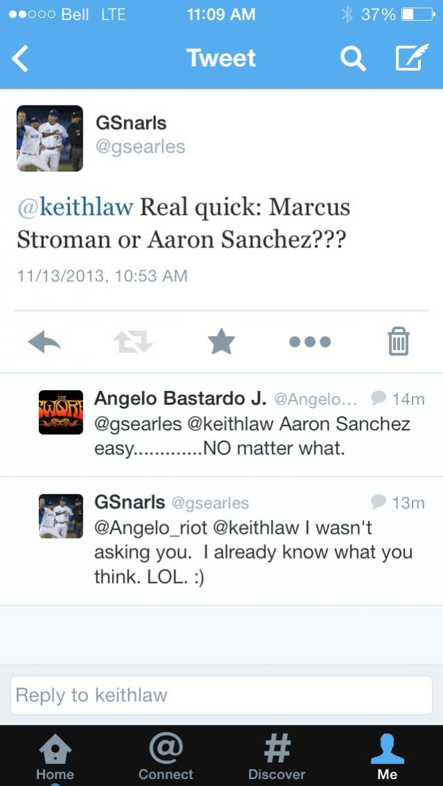Delete tweet with trash can icon
Viewport: 443px width, 786px height.
pos(399,341)
